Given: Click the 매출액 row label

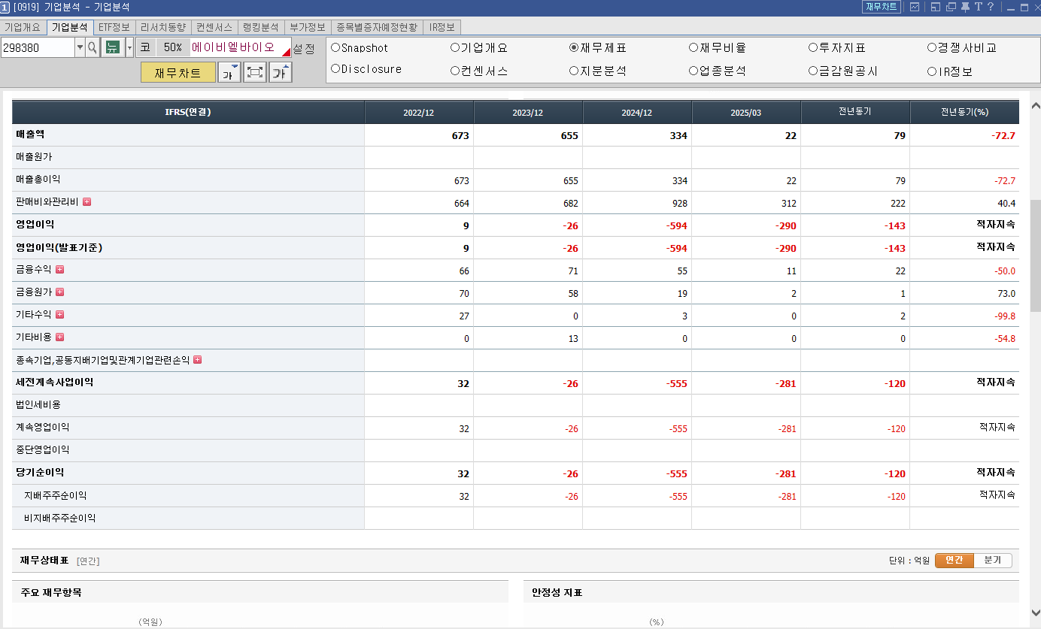Looking at the screenshot, I should pyautogui.click(x=31, y=134).
